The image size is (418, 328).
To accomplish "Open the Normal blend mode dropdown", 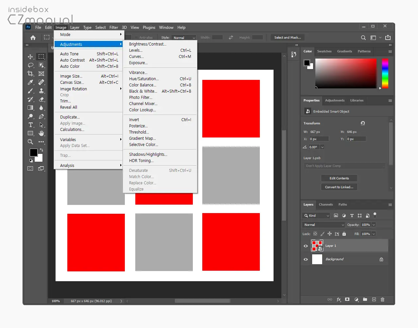I will pyautogui.click(x=323, y=225).
